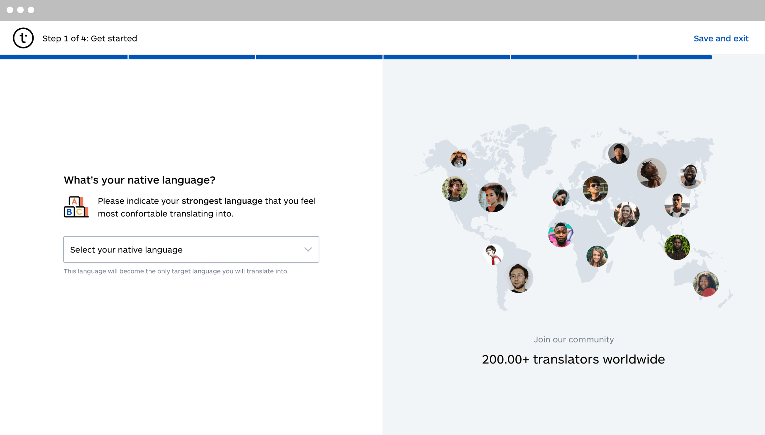Click the third progress bar segment
The image size is (765, 435).
(319, 57)
